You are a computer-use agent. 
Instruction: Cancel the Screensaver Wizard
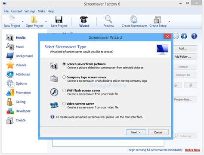[x=158, y=132]
